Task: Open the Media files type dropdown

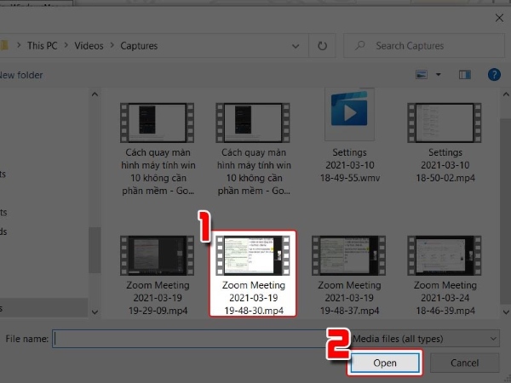Action: [x=426, y=338]
